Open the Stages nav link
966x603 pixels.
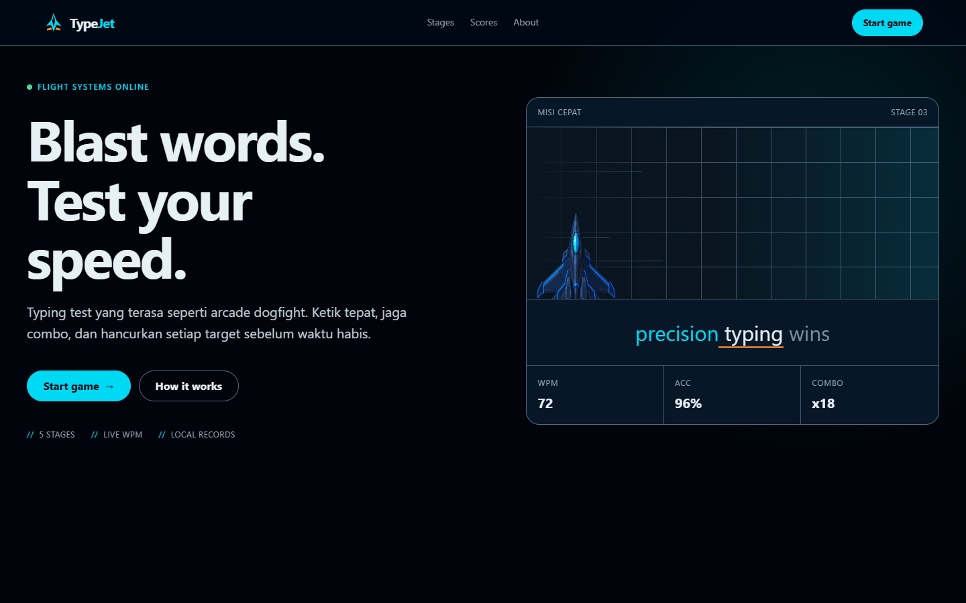click(441, 22)
